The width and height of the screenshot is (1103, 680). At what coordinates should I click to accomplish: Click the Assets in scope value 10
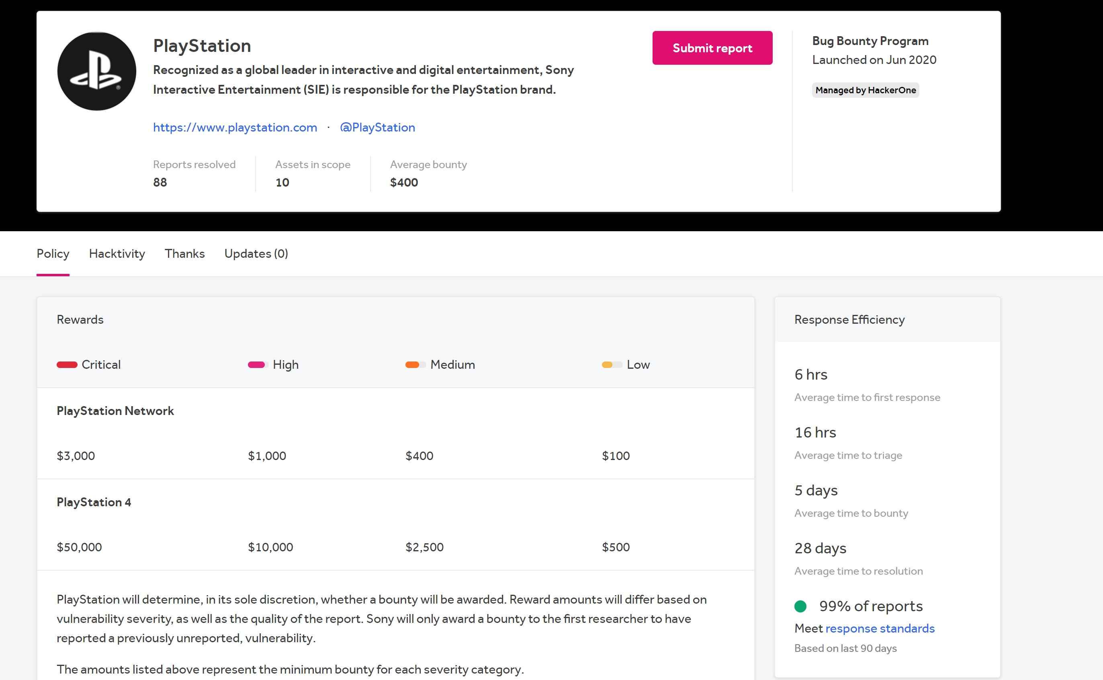coord(282,183)
